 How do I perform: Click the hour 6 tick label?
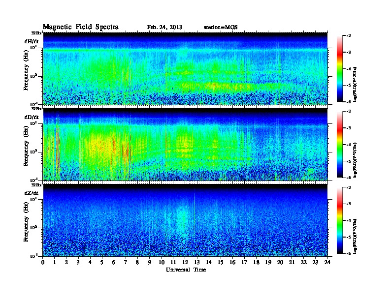point(114,262)
